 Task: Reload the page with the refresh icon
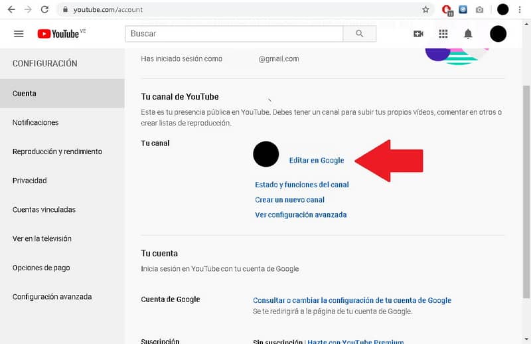(44, 9)
